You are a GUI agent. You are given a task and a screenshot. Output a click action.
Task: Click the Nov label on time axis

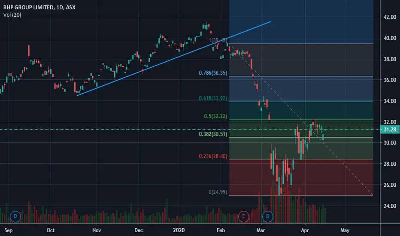pyautogui.click(x=97, y=230)
